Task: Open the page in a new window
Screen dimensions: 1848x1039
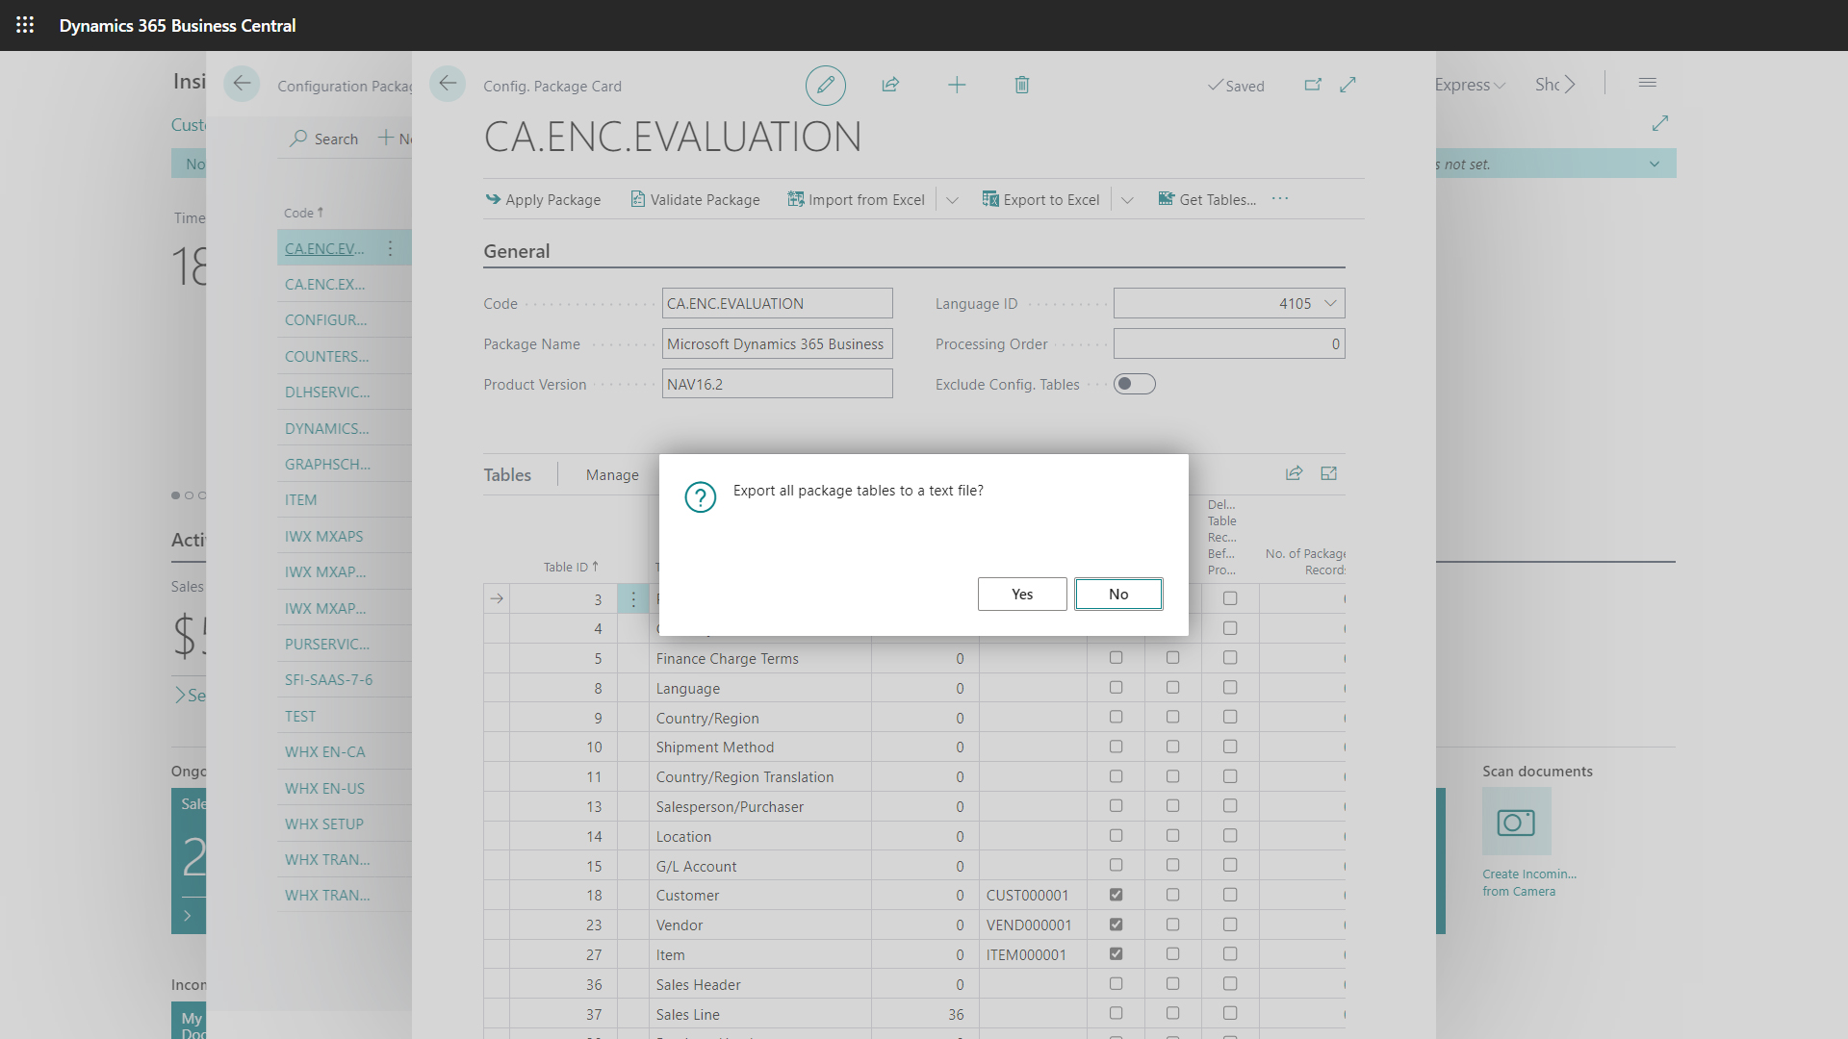Action: tap(1313, 85)
